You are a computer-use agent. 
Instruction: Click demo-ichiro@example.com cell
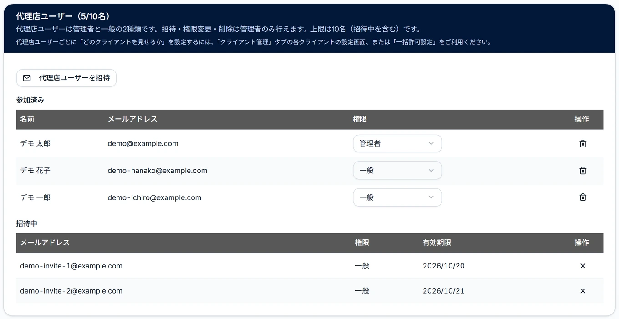(154, 197)
